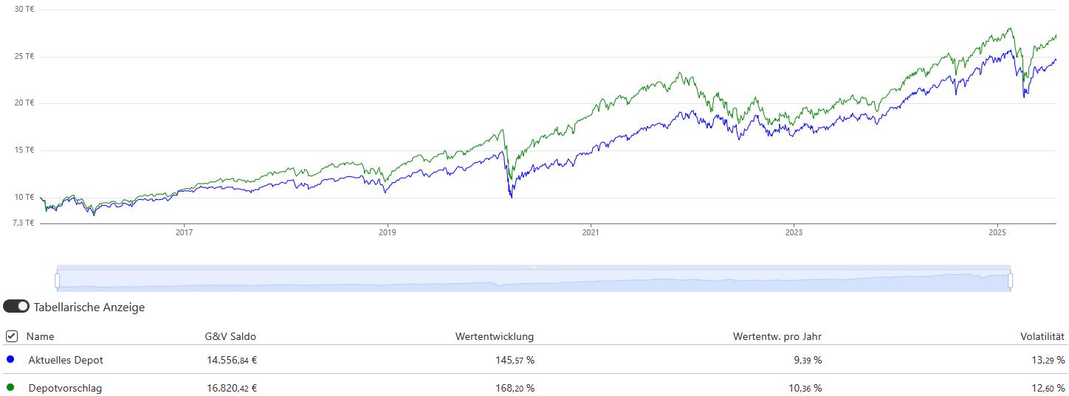
Task: Click the 2025 label on chart x-axis
Action: 997,232
